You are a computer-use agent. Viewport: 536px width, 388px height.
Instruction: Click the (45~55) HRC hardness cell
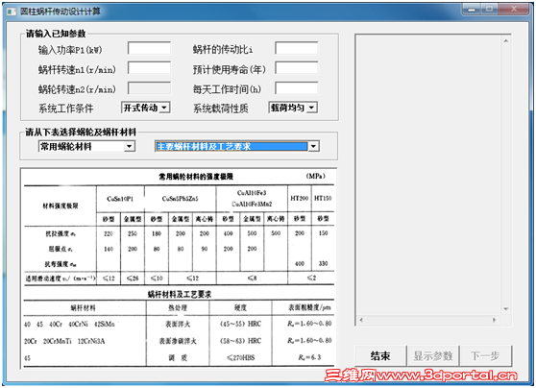241,324
